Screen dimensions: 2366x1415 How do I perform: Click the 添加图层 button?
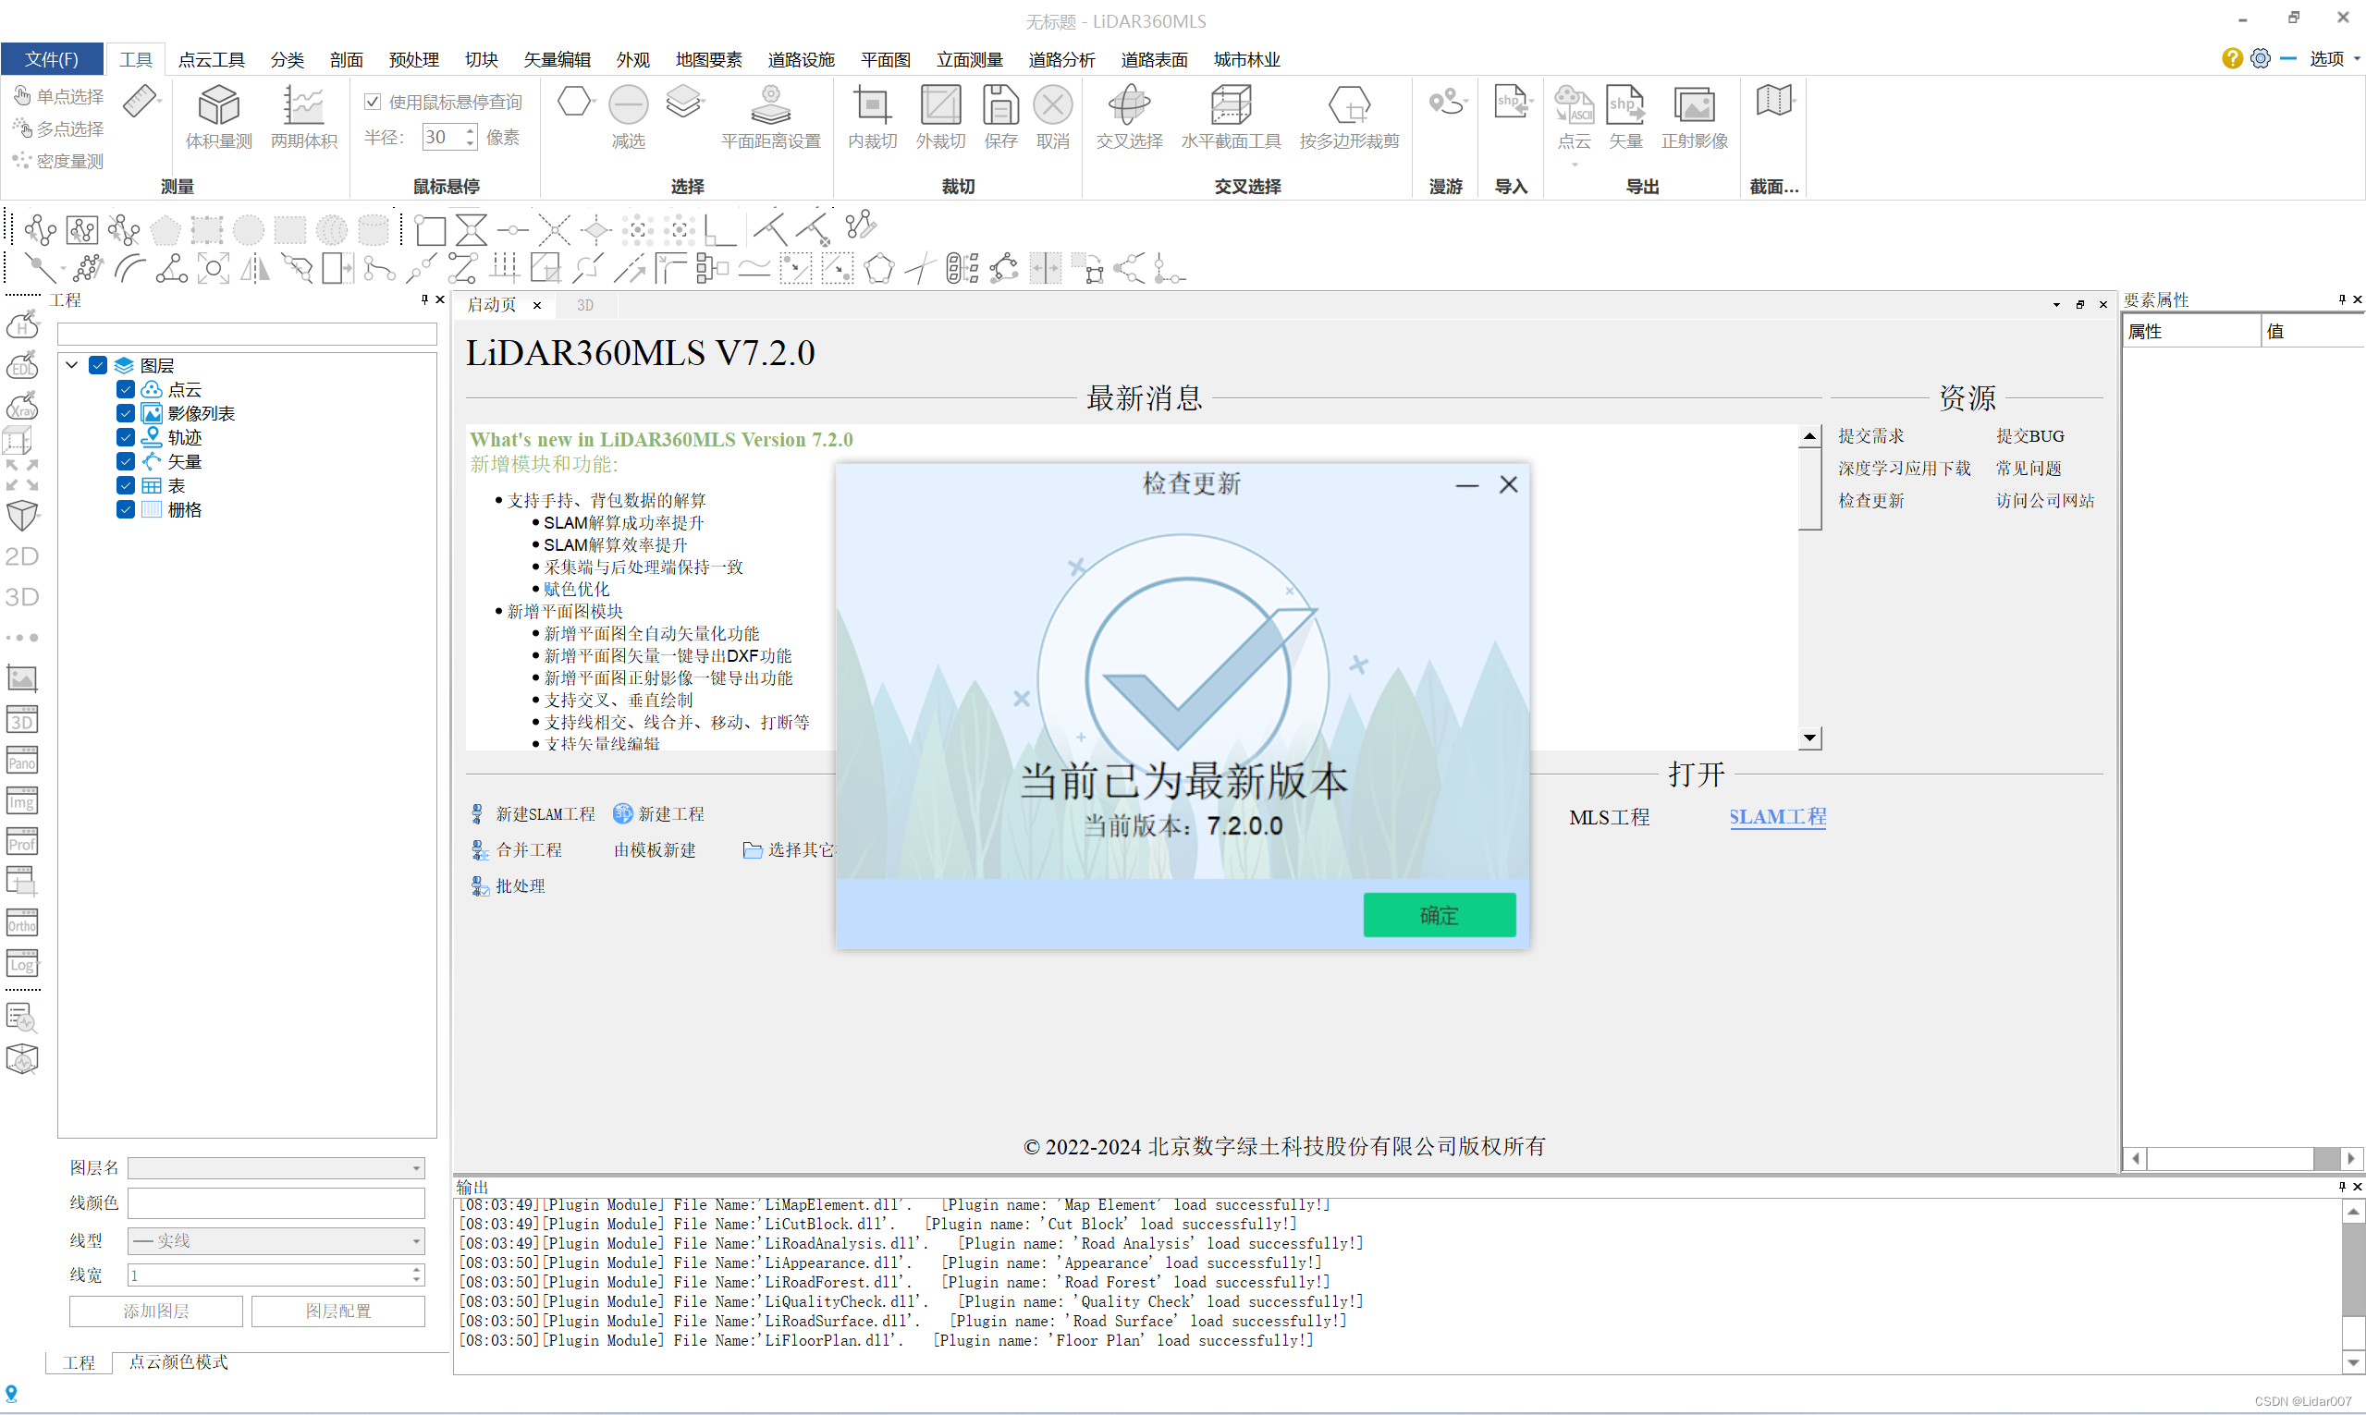pos(155,1311)
